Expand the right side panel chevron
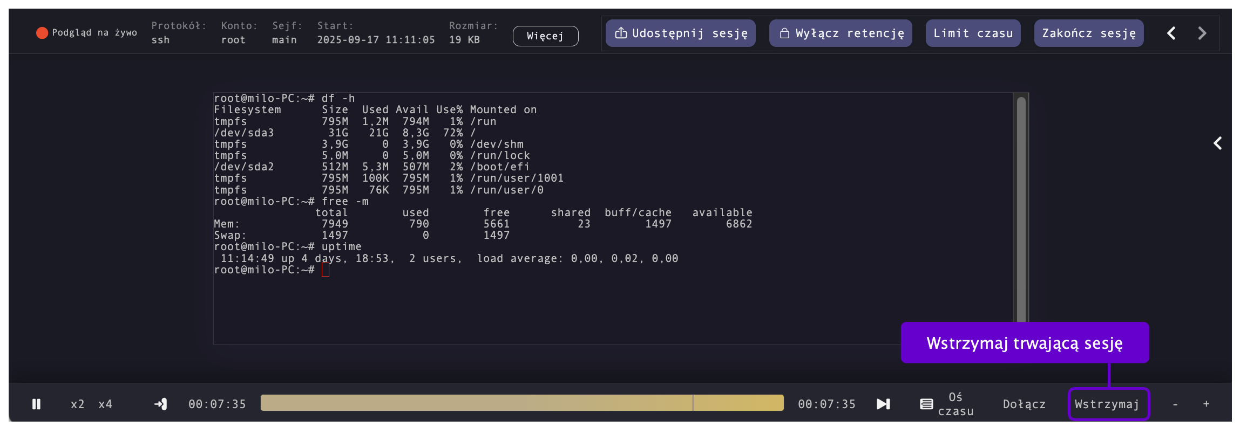 (1217, 143)
